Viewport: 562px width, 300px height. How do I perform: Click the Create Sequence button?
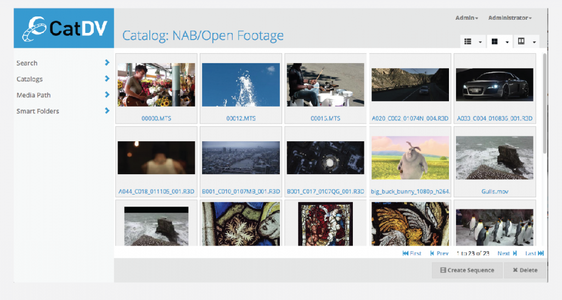[x=467, y=270]
